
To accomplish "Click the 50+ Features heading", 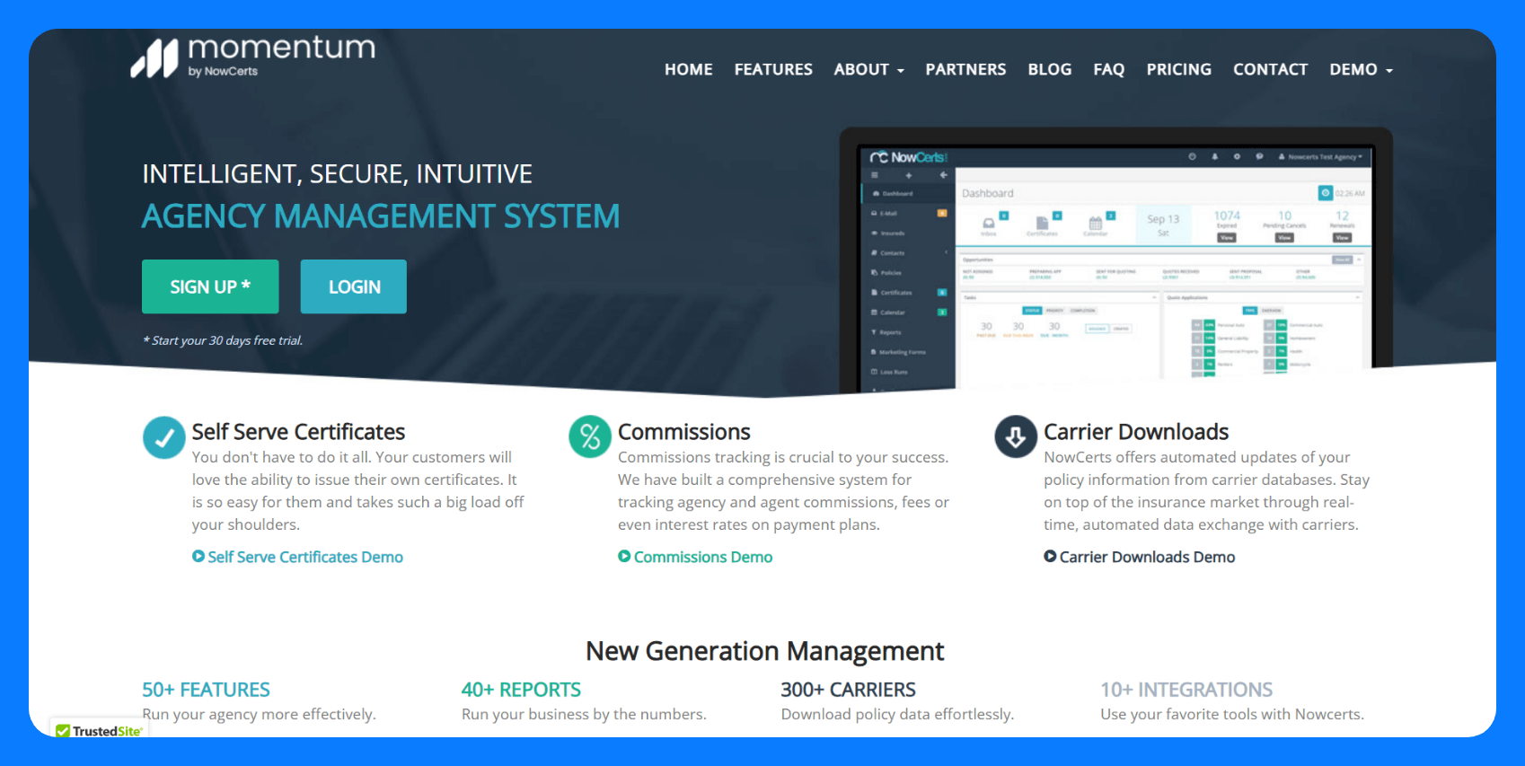I will pyautogui.click(x=206, y=690).
